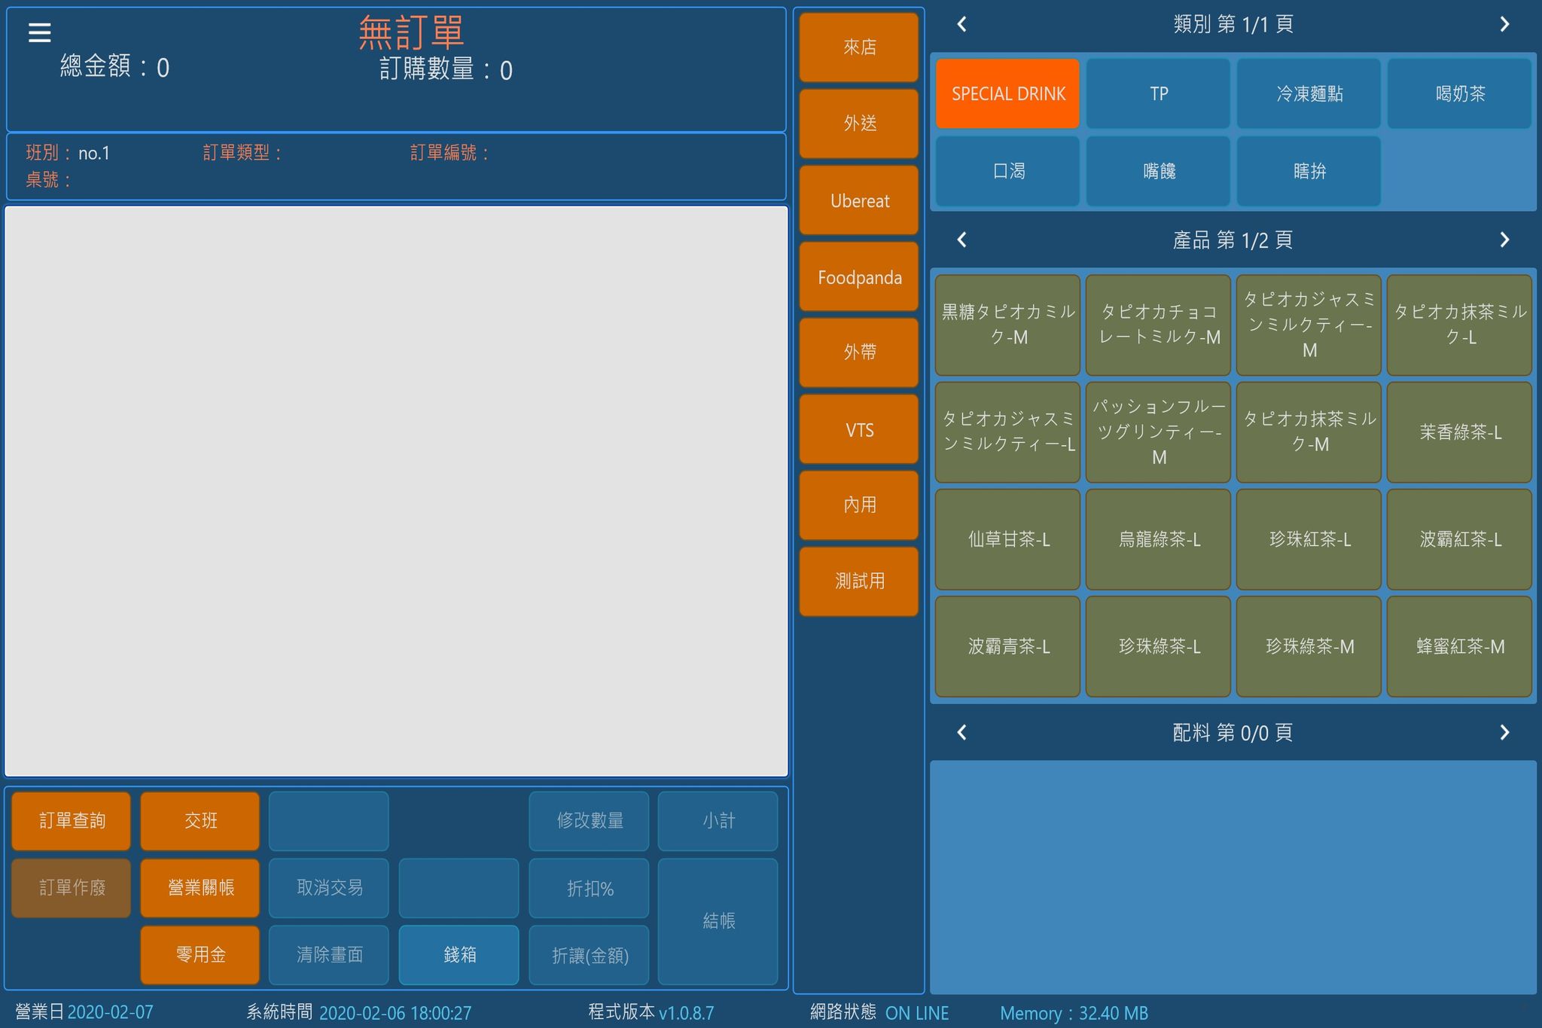Add 珍珠紅茶-L to the order
Screen dimensions: 1542x1028
(x=1309, y=539)
